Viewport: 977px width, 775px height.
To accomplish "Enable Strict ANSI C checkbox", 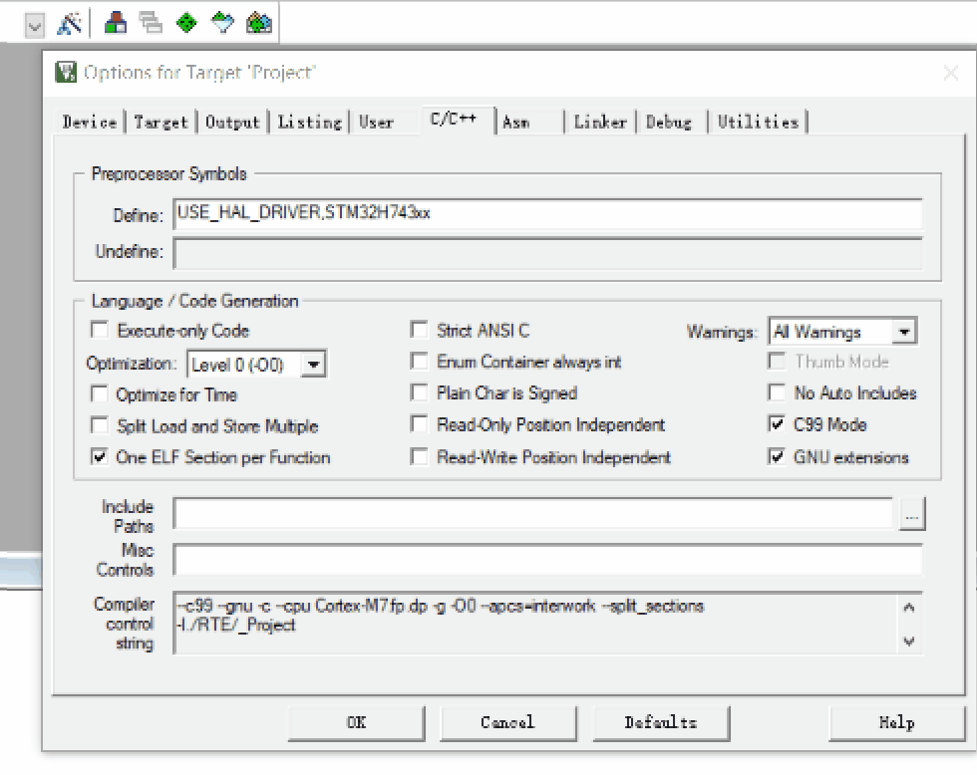I will tap(420, 330).
